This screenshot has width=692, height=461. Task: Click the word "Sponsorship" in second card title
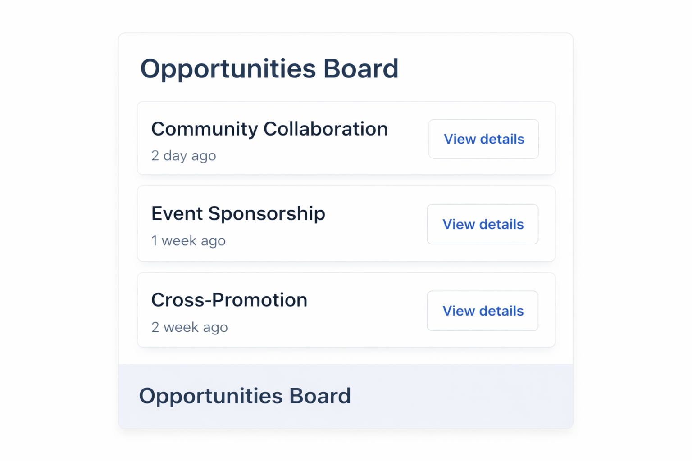pos(266,214)
